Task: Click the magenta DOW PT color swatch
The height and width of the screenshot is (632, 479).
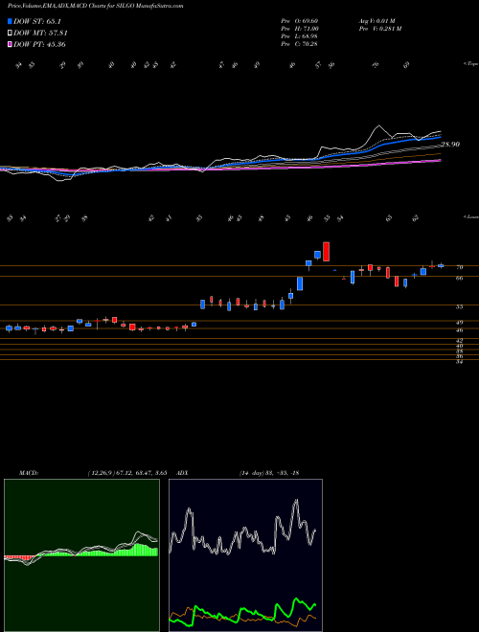Action: 10,44
